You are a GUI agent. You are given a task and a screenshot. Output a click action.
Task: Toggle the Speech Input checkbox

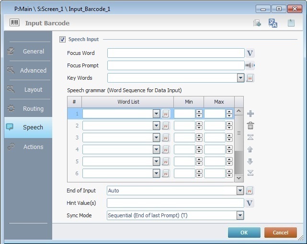(62, 39)
